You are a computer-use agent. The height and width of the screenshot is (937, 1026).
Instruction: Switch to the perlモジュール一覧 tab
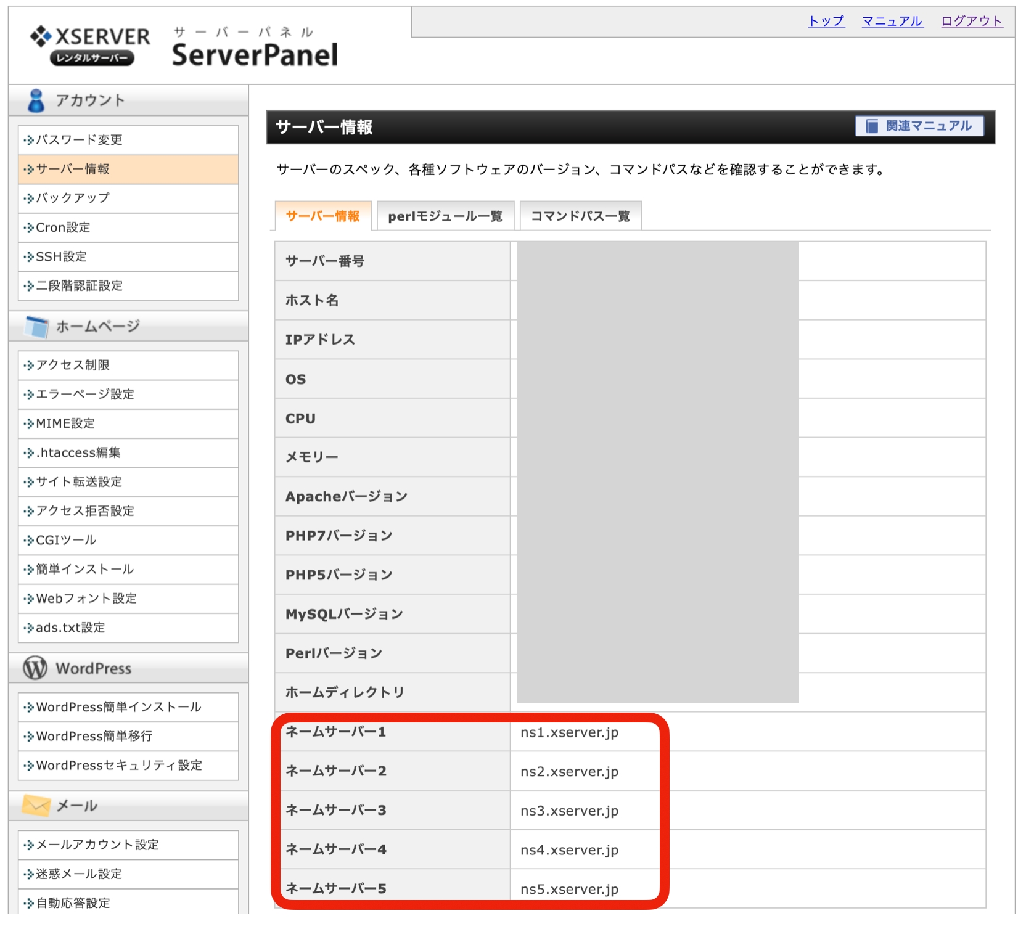coord(445,216)
